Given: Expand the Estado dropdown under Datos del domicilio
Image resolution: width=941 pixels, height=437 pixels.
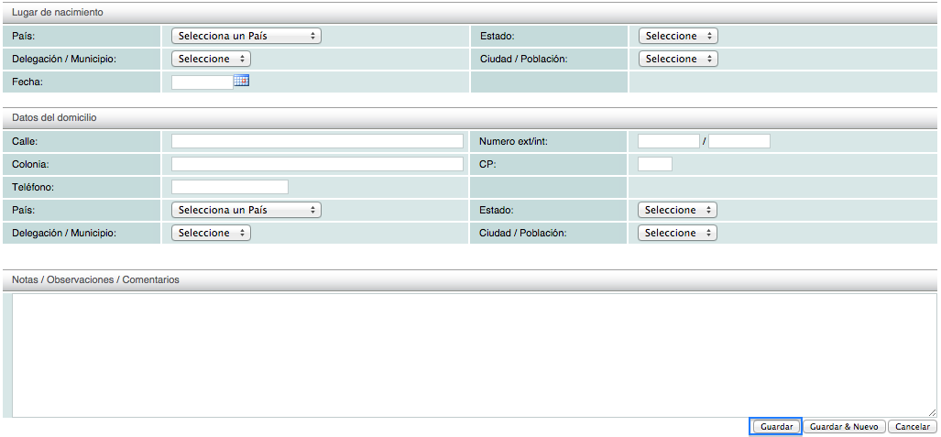Looking at the screenshot, I should click(677, 210).
